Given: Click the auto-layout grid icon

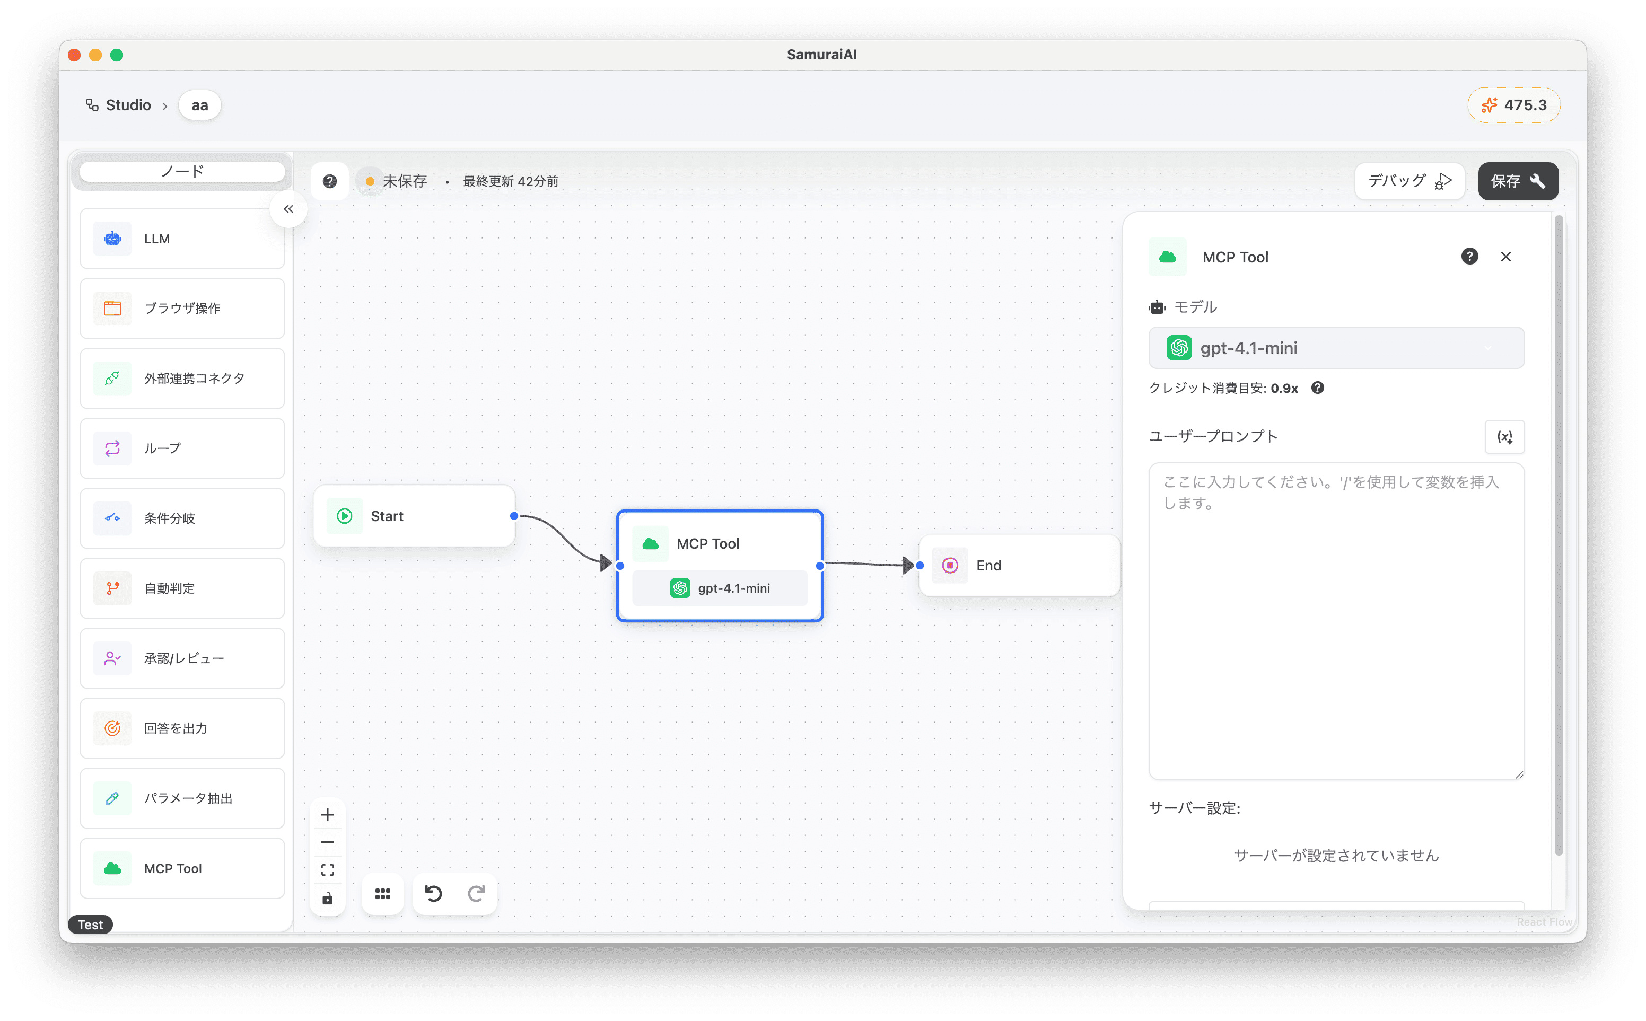Looking at the screenshot, I should tap(383, 894).
